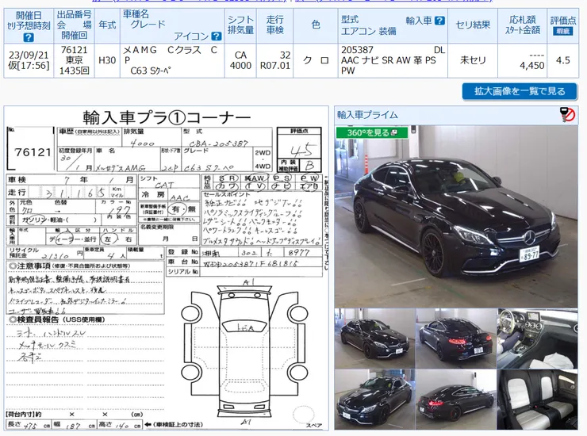
Task: Click the 色 column header
Action: (315, 25)
